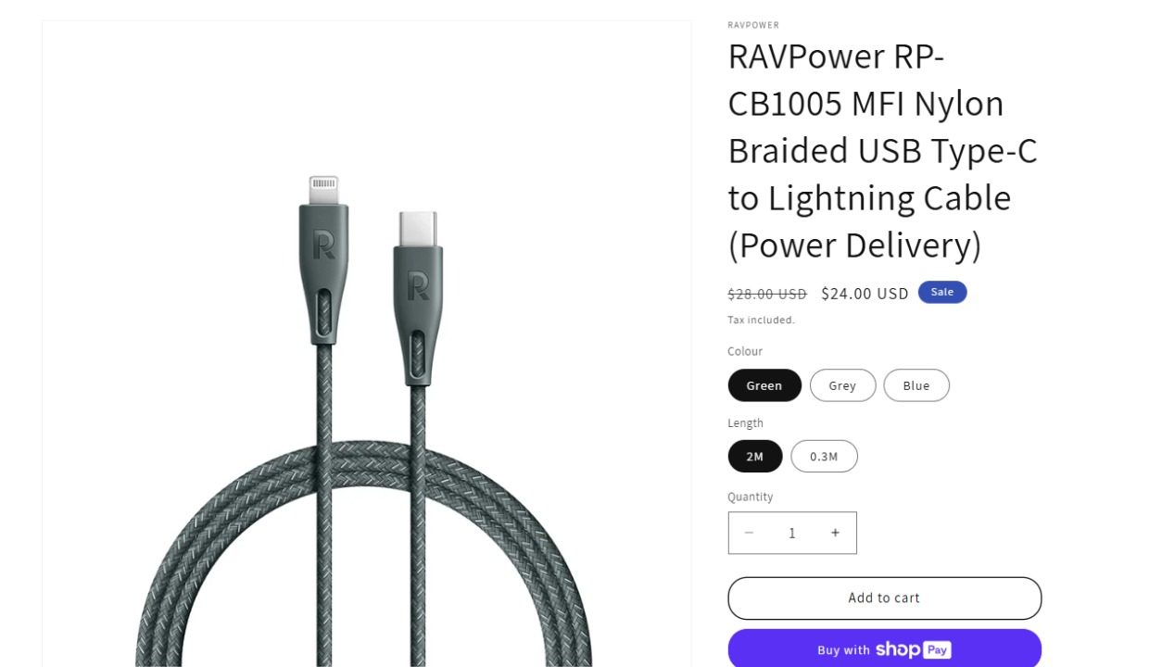The height and width of the screenshot is (667, 1149).
Task: Open the main product image
Action: click(x=366, y=344)
